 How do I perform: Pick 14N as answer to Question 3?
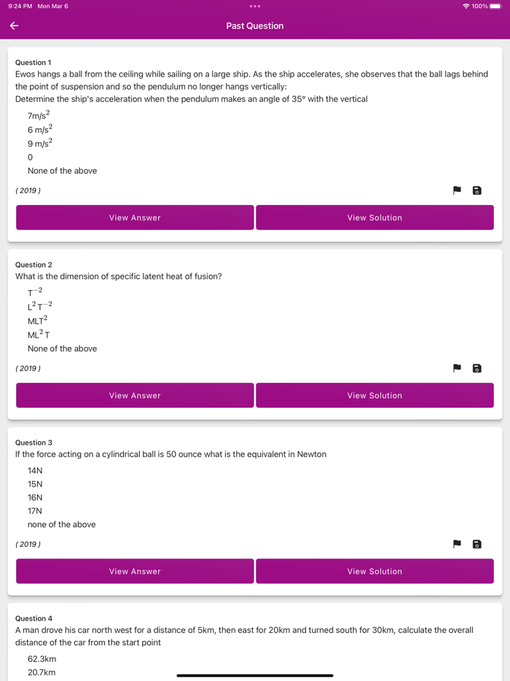pos(35,471)
